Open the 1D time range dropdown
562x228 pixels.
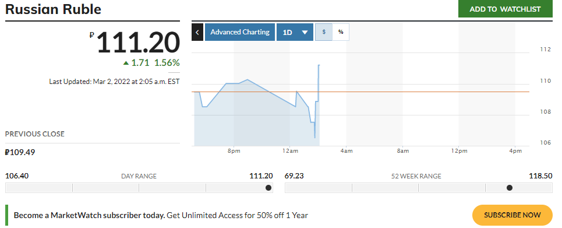pos(295,32)
